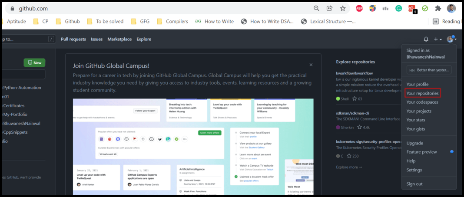Select Your codespaces
This screenshot has height=197, width=464.
[422, 102]
